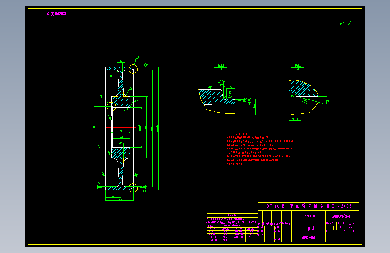390x253 pixels.
Task: Click the hatched area of the left detail view
Action: point(211,97)
